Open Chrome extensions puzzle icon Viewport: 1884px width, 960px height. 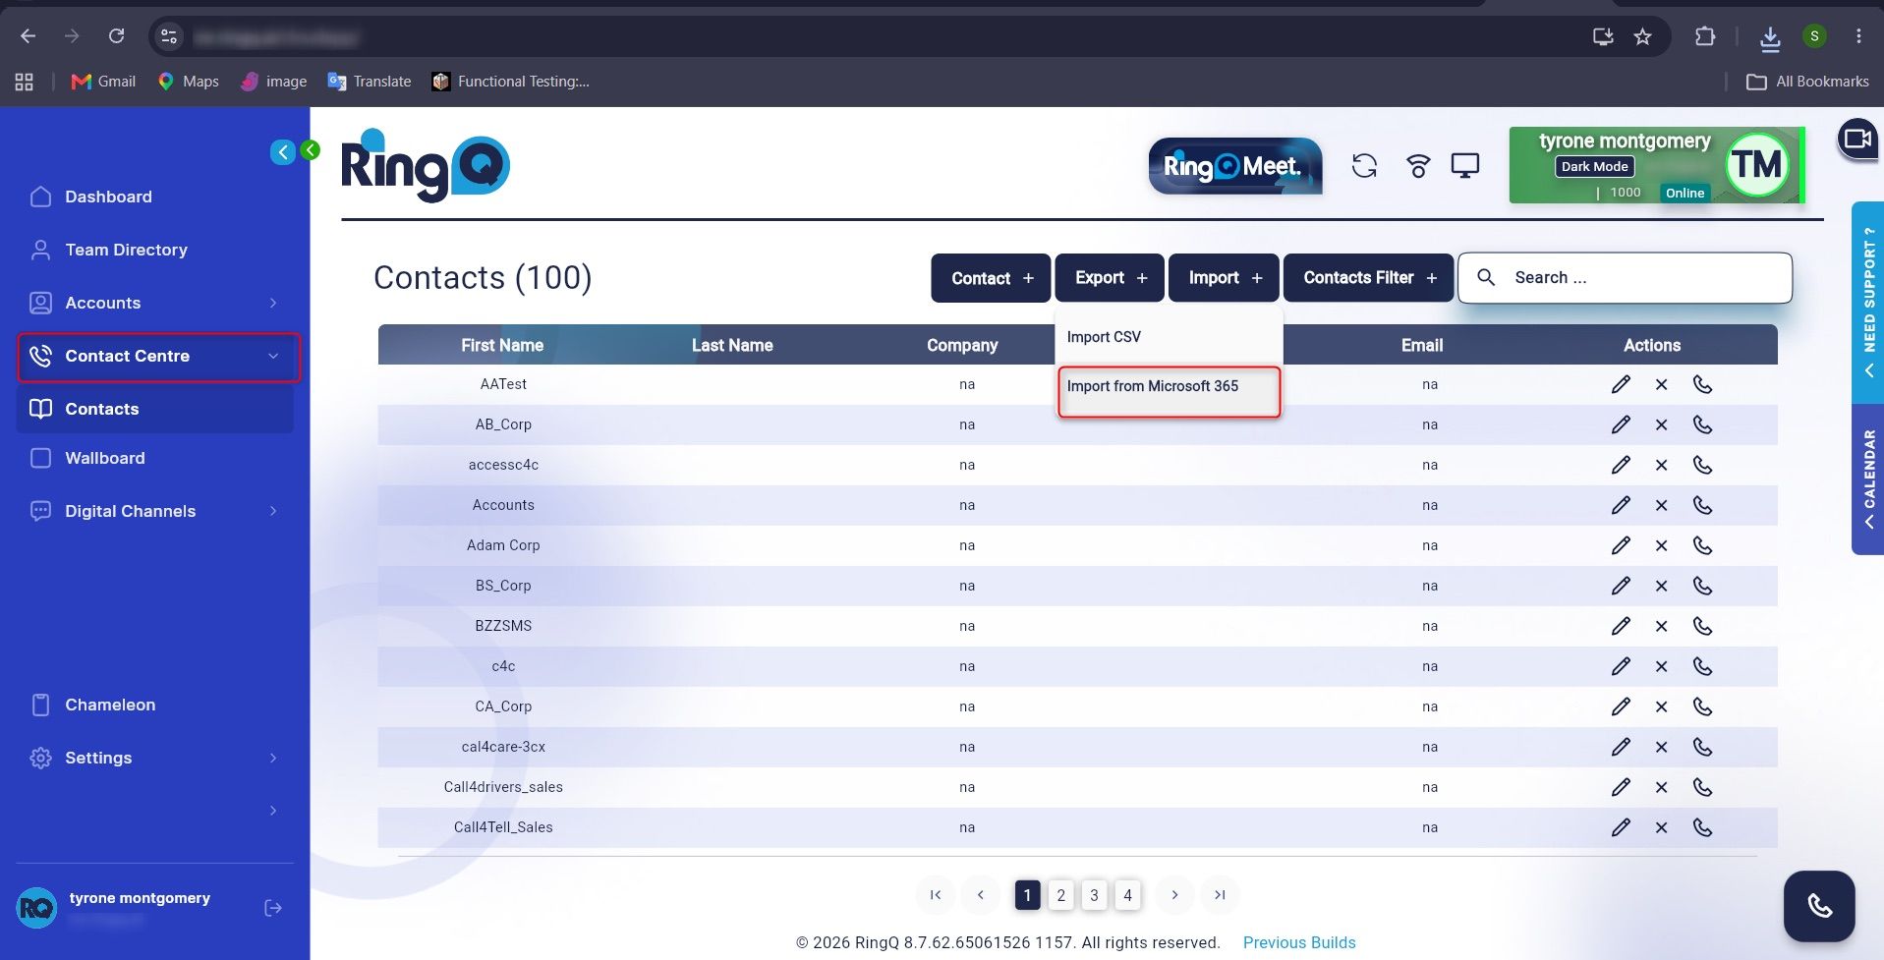coord(1705,36)
